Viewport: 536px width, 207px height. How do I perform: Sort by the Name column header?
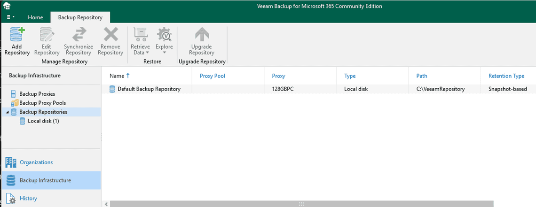[117, 76]
